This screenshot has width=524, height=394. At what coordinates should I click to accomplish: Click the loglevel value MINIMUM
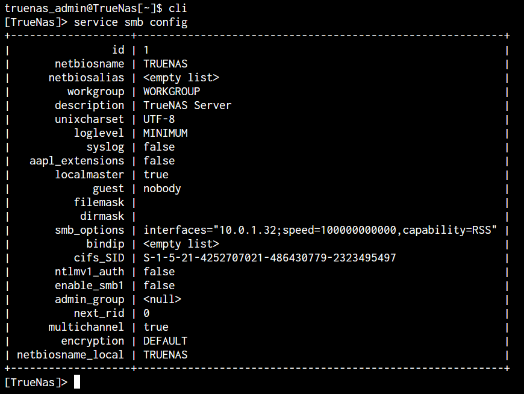pyautogui.click(x=166, y=133)
